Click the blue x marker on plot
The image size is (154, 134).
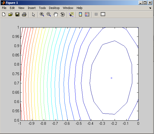(111, 78)
